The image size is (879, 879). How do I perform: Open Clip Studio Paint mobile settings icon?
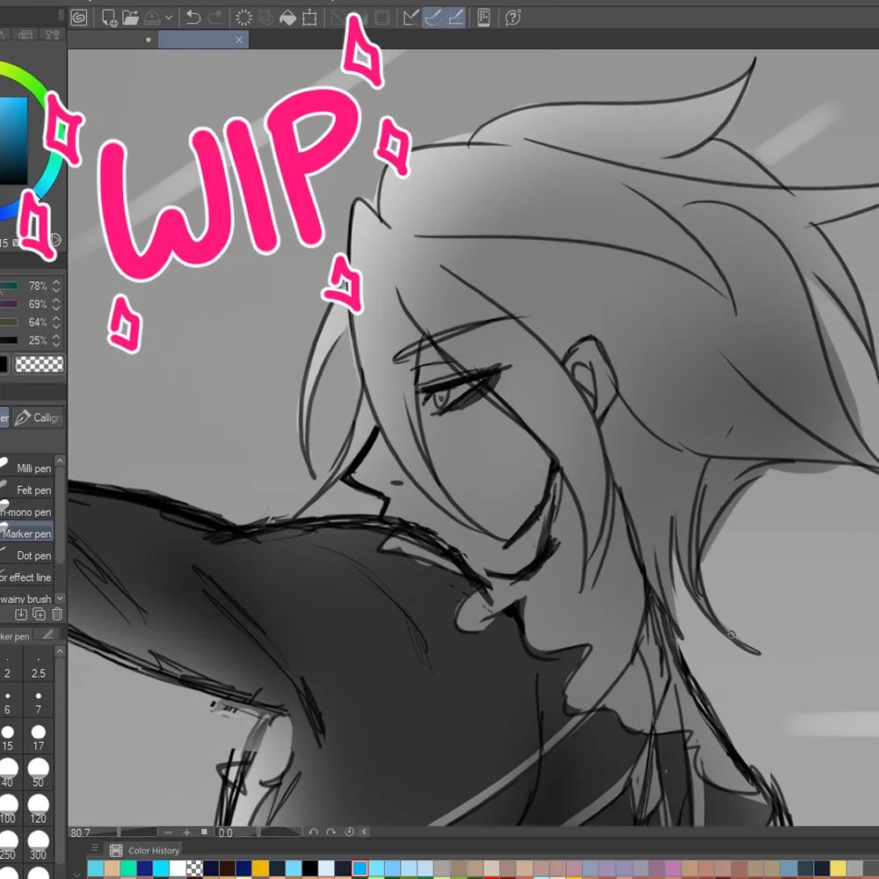(x=483, y=18)
